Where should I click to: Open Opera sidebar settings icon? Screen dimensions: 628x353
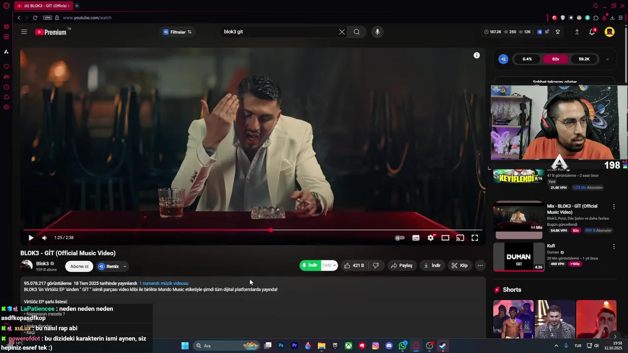6,107
